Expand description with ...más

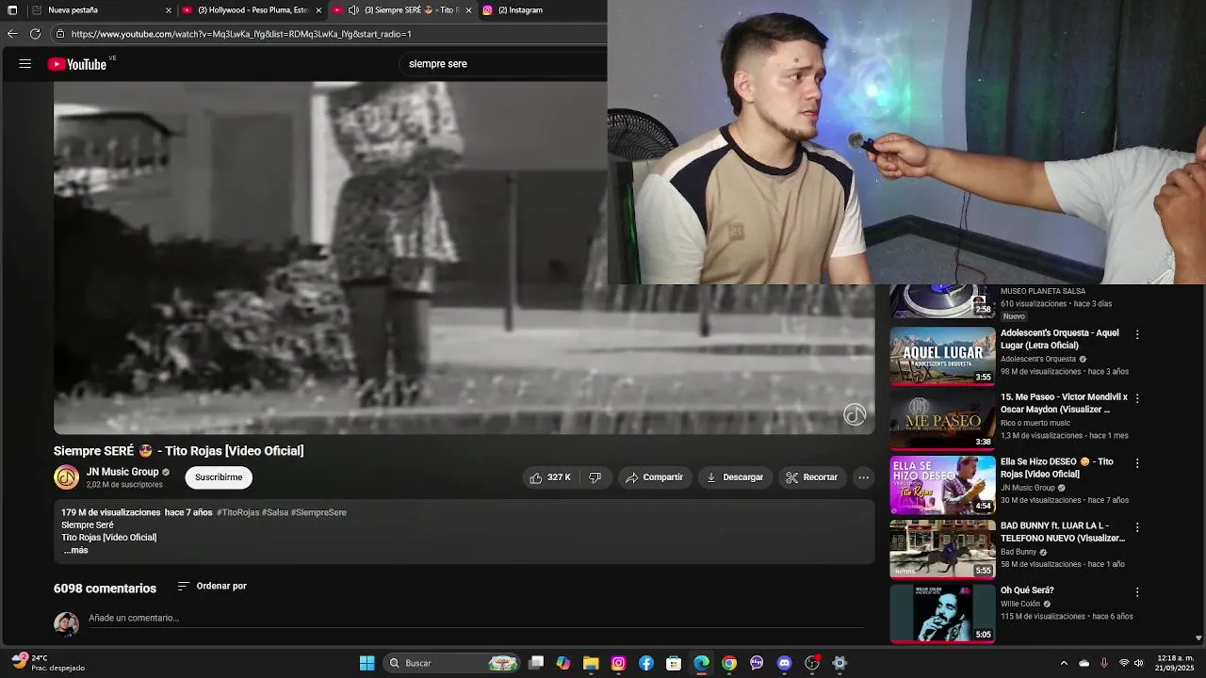(75, 550)
